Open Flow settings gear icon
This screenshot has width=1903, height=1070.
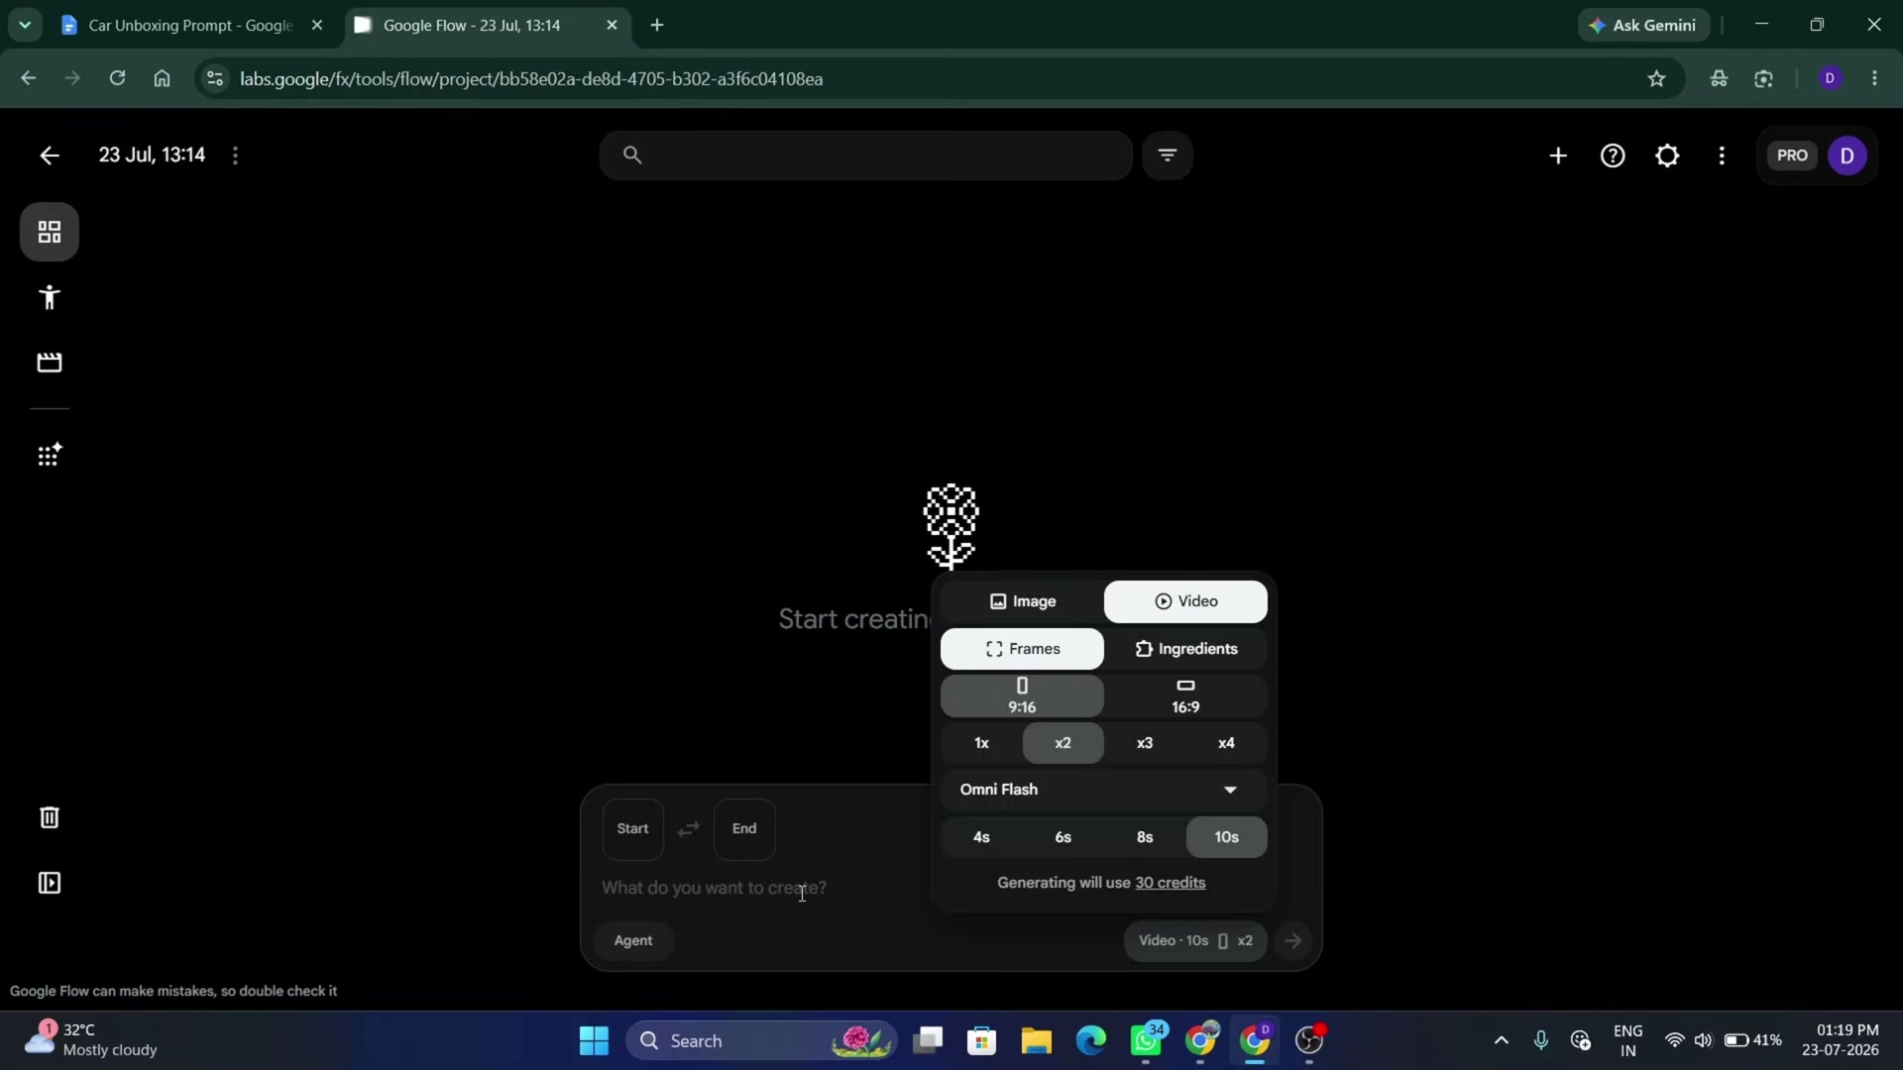[x=1667, y=156]
